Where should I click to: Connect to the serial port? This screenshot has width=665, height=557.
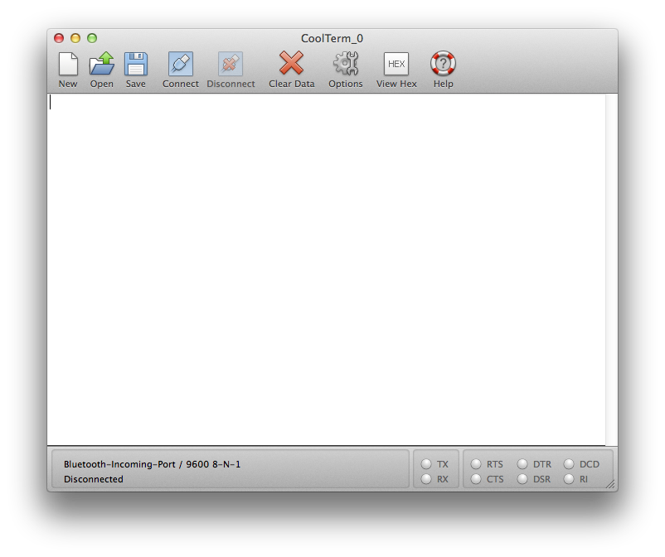click(x=181, y=64)
